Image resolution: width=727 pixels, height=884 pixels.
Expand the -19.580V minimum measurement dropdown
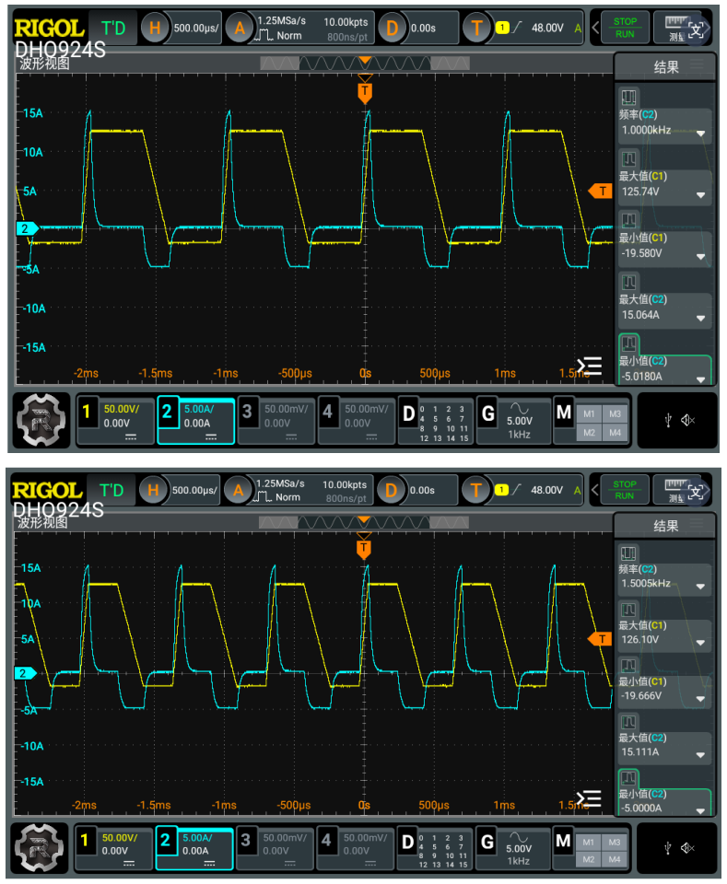[x=700, y=257]
